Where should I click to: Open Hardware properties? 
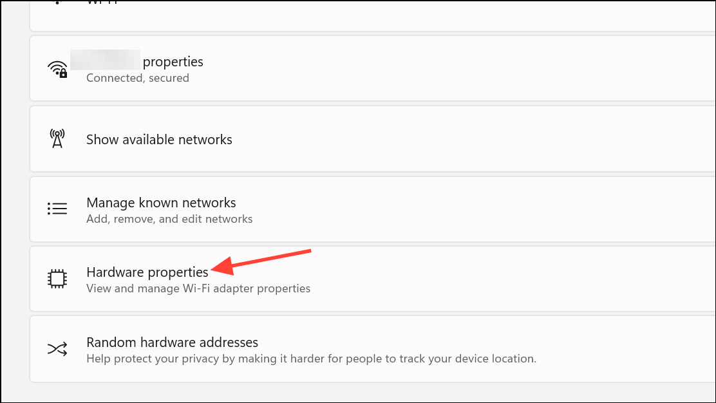(x=373, y=279)
